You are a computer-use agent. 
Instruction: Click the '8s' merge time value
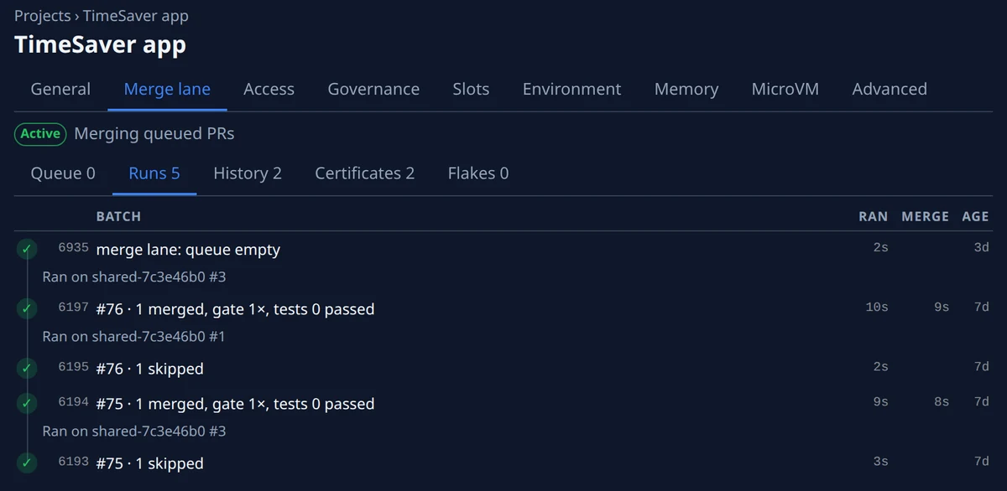tap(941, 402)
